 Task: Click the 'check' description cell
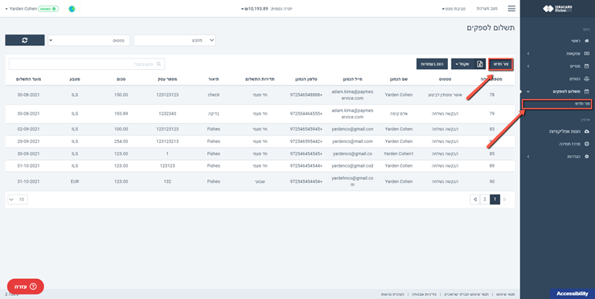tap(214, 95)
